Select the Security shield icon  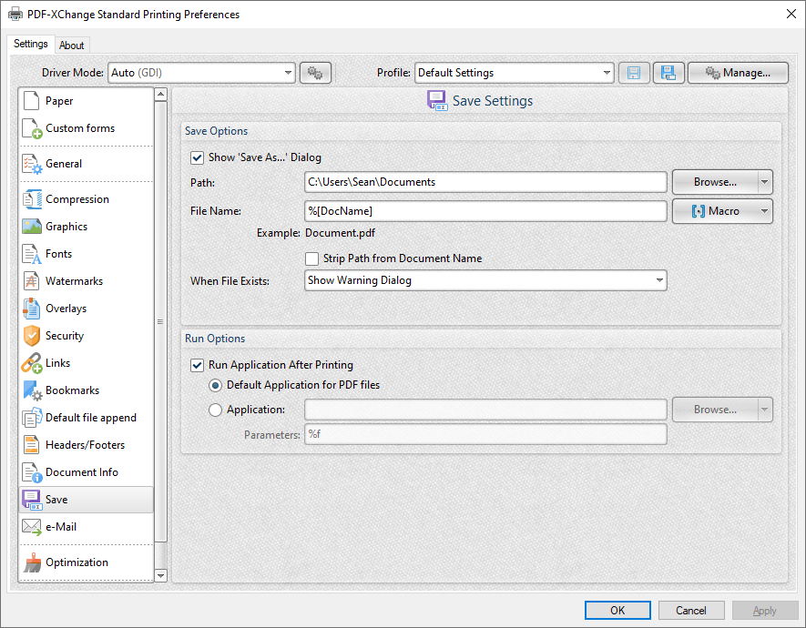click(32, 336)
